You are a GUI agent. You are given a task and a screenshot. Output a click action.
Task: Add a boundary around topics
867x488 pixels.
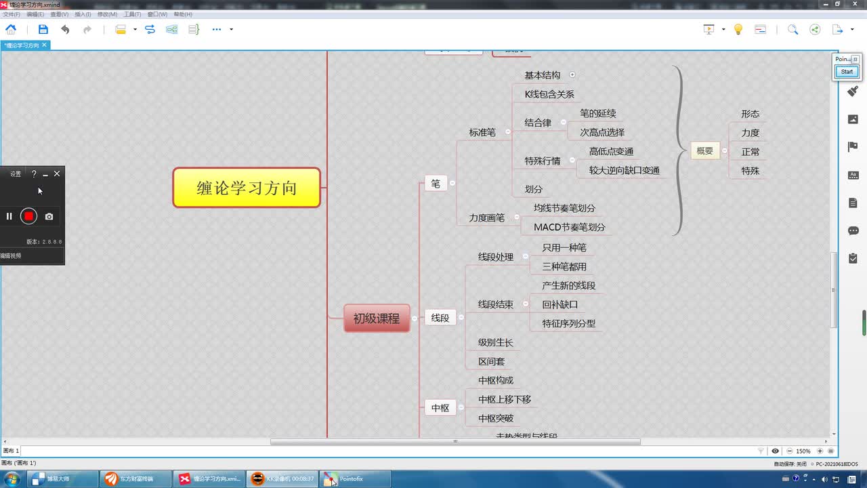click(x=172, y=29)
